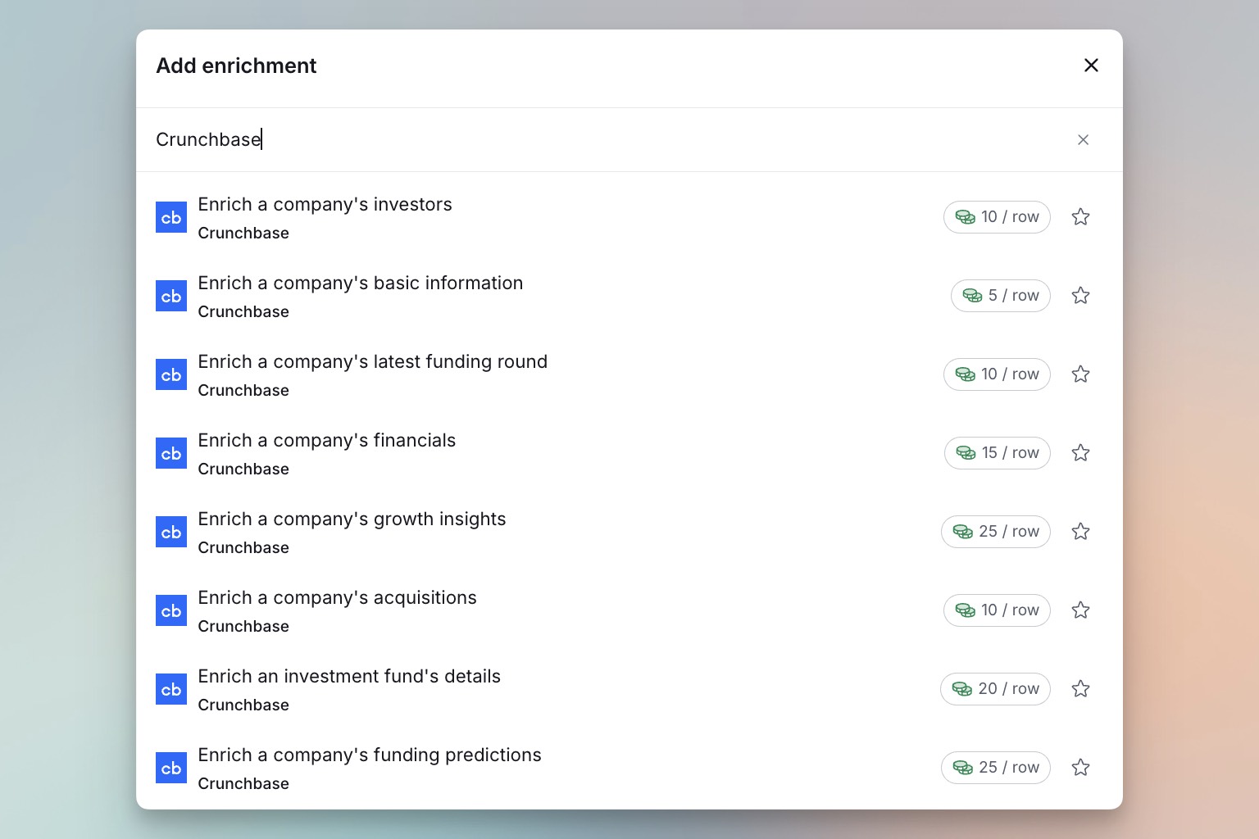
Task: Click the 10 / row cost on company's investors
Action: [997, 217]
